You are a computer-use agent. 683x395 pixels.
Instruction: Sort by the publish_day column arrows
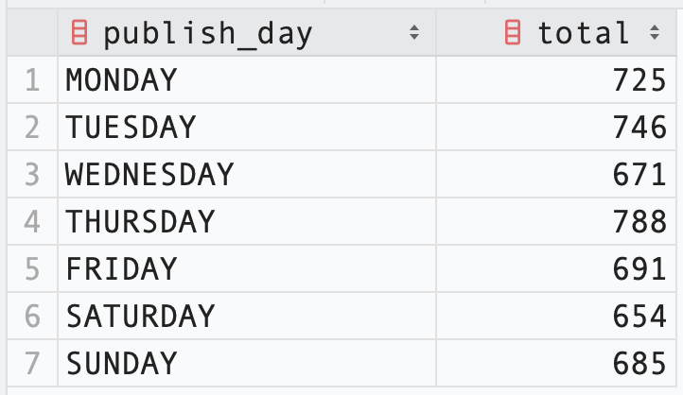(x=414, y=33)
